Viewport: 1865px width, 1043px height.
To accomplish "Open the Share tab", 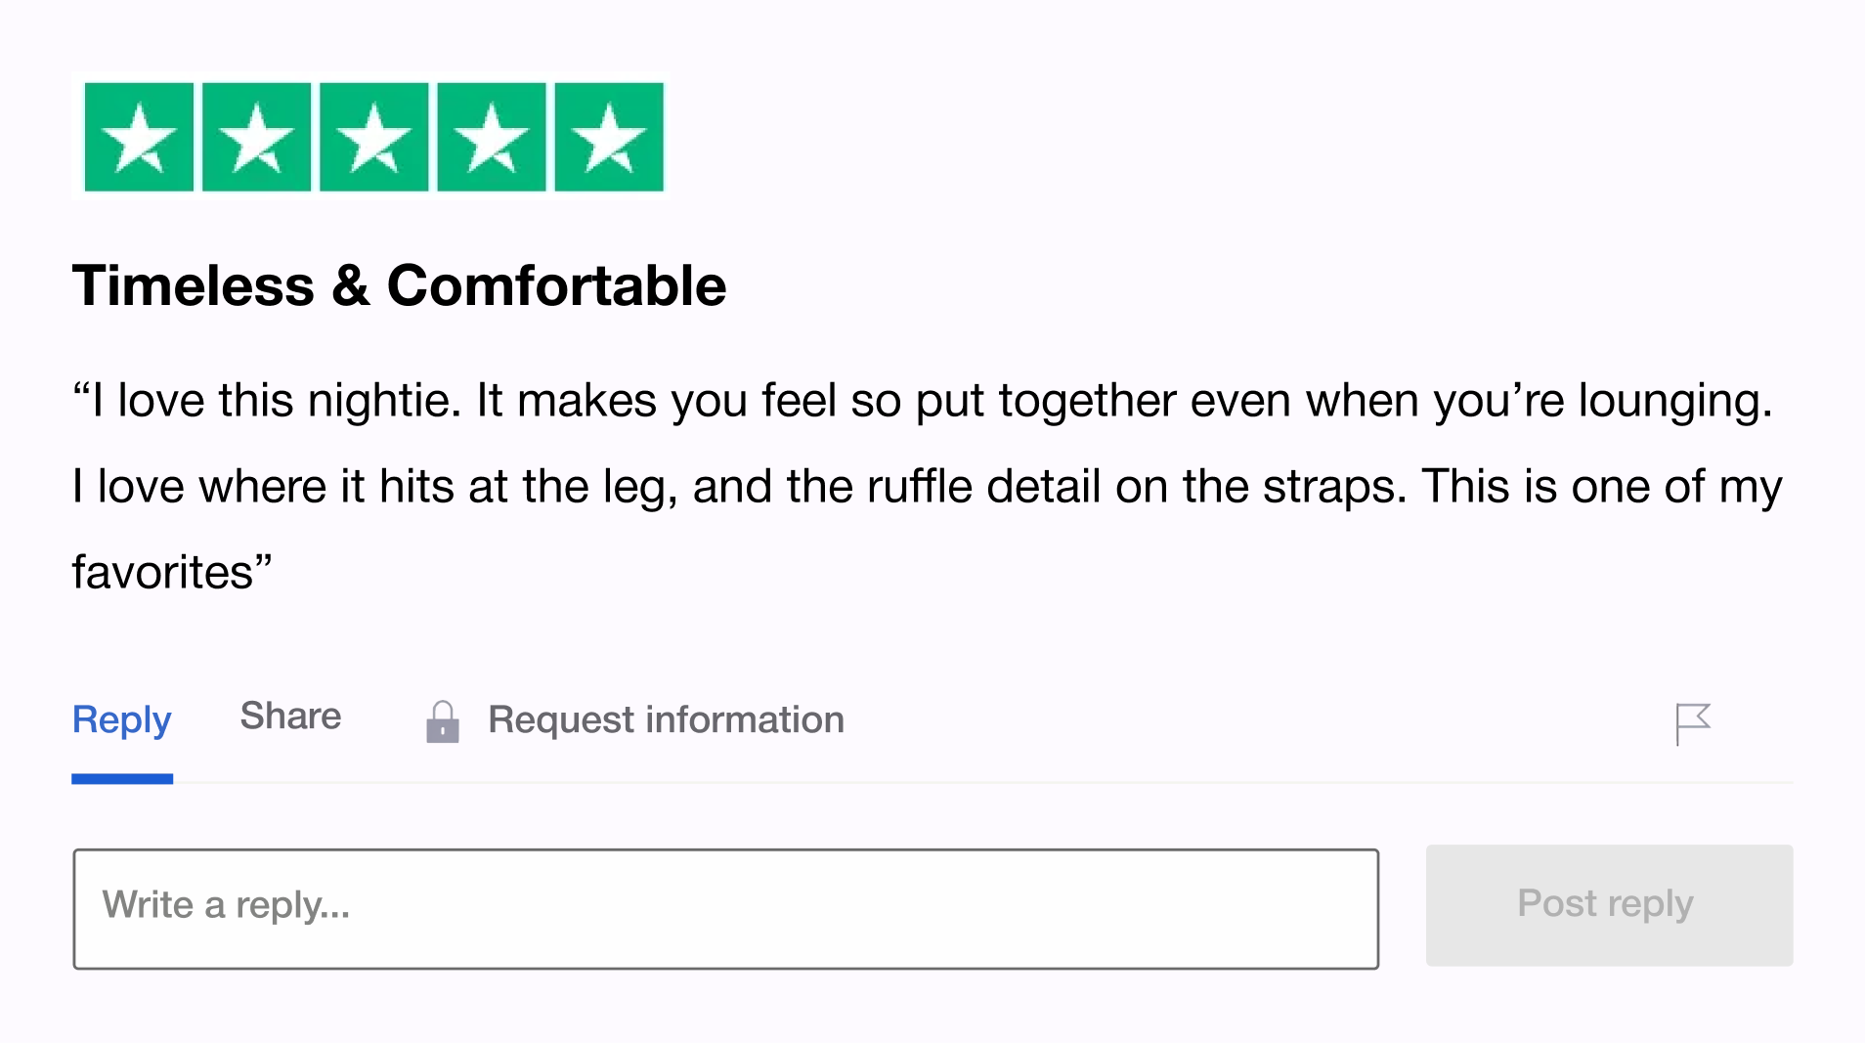I will pos(290,717).
